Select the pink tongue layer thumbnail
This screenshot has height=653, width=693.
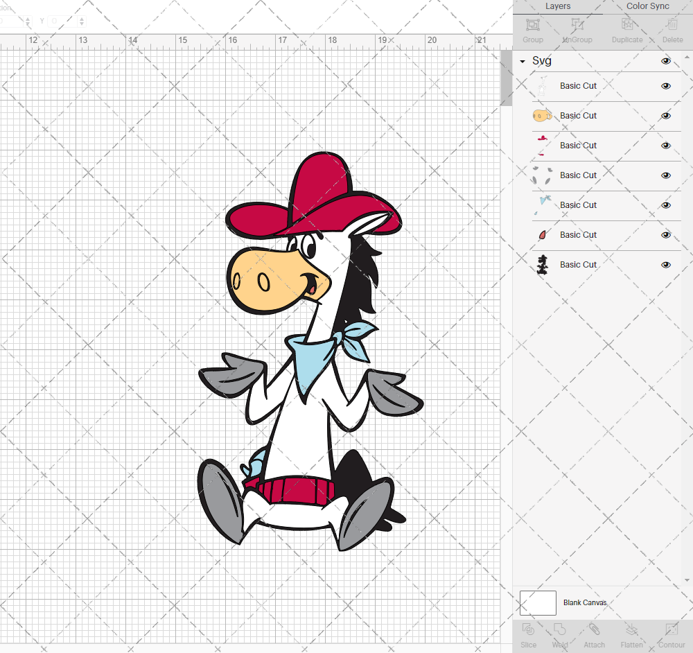543,235
